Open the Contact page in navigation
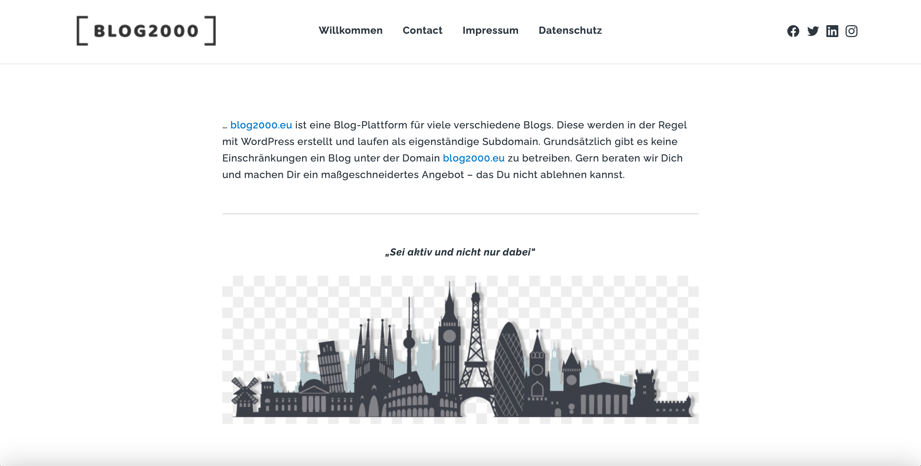 tap(422, 30)
